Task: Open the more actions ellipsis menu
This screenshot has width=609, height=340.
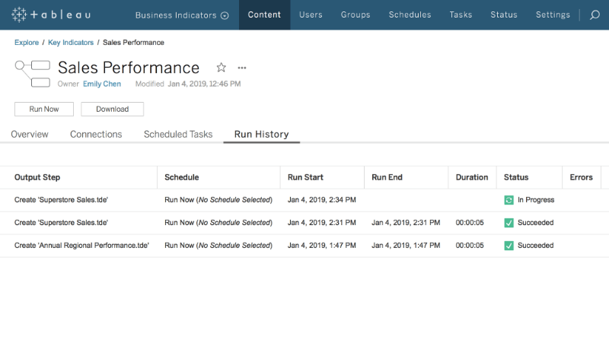Action: [242, 68]
